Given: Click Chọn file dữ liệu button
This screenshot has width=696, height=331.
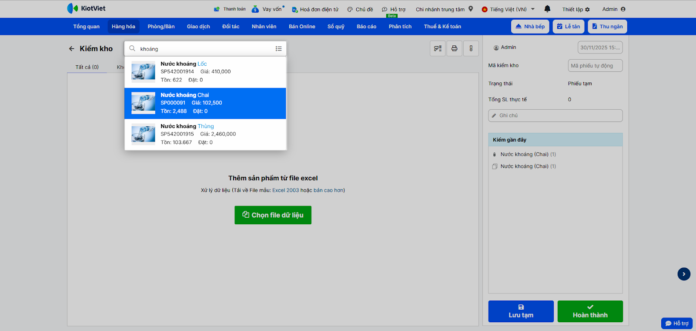Looking at the screenshot, I should click(273, 215).
